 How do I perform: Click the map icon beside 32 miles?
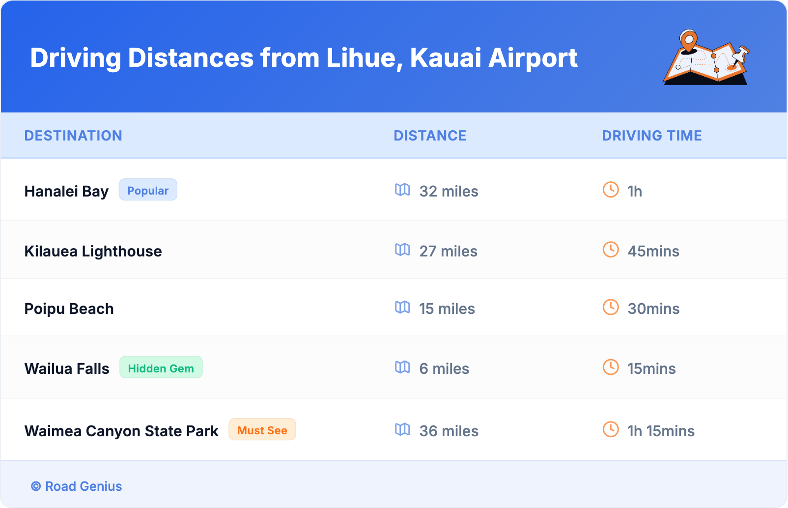(x=402, y=190)
